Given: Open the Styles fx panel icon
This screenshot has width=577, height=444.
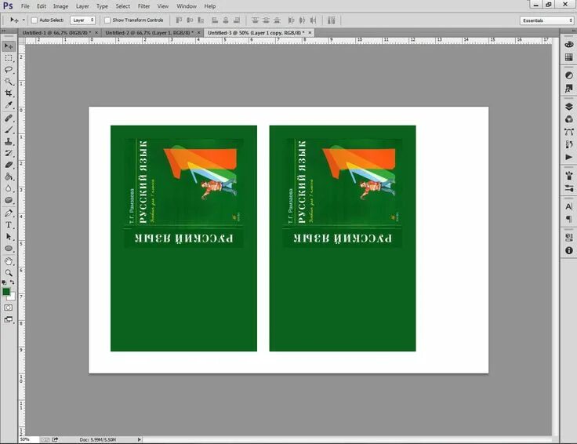Looking at the screenshot, I should tap(569, 89).
